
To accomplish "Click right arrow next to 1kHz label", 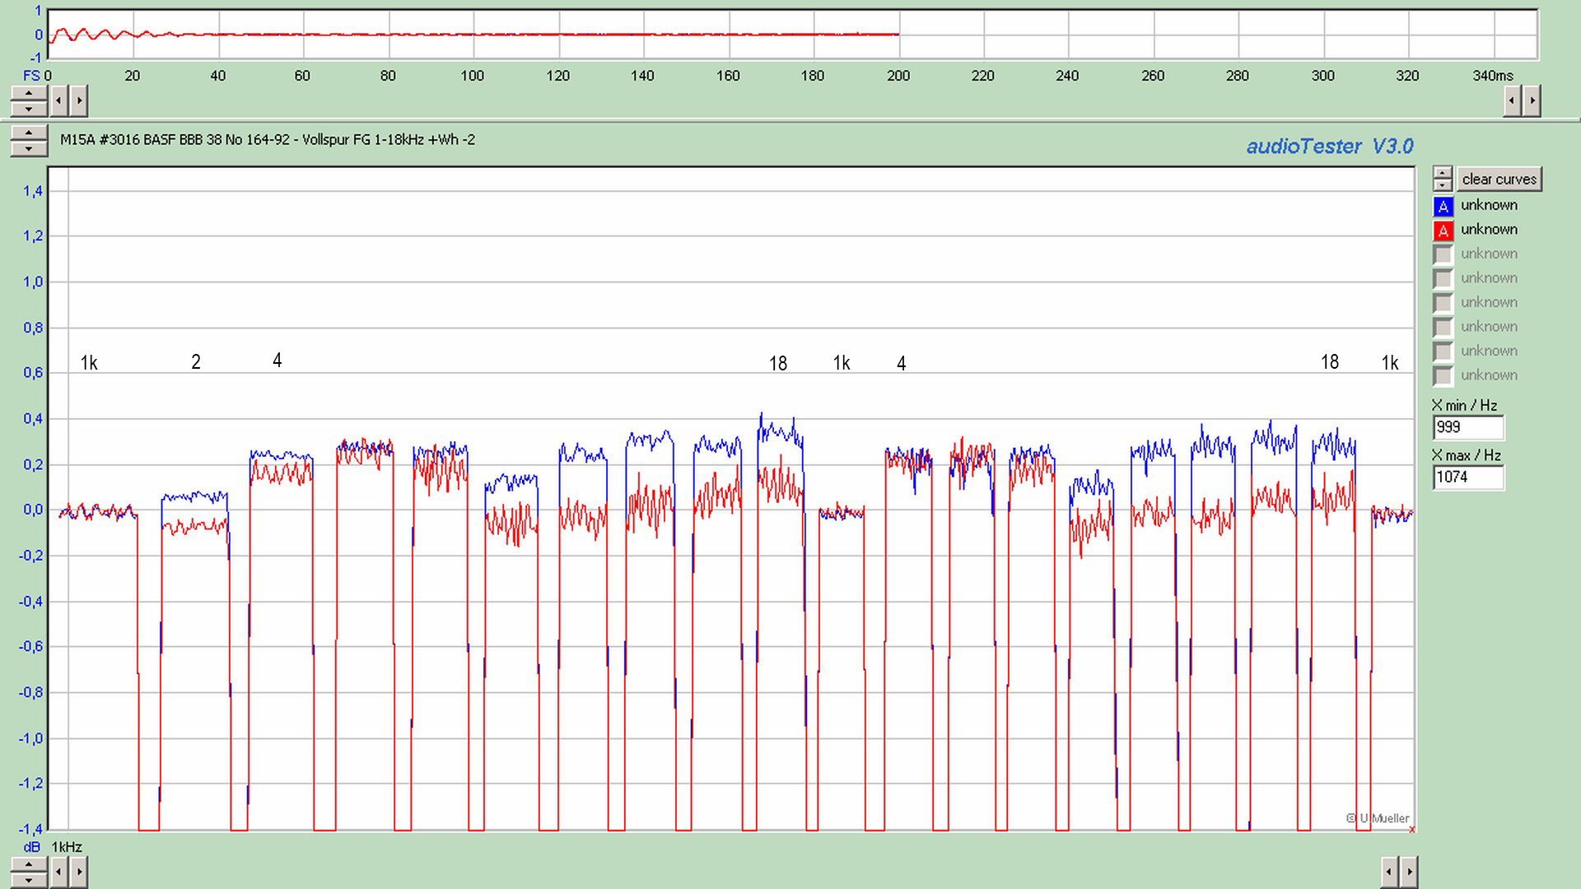I will (x=79, y=872).
